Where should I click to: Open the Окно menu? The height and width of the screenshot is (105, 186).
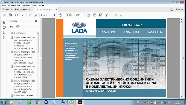coord(34,5)
